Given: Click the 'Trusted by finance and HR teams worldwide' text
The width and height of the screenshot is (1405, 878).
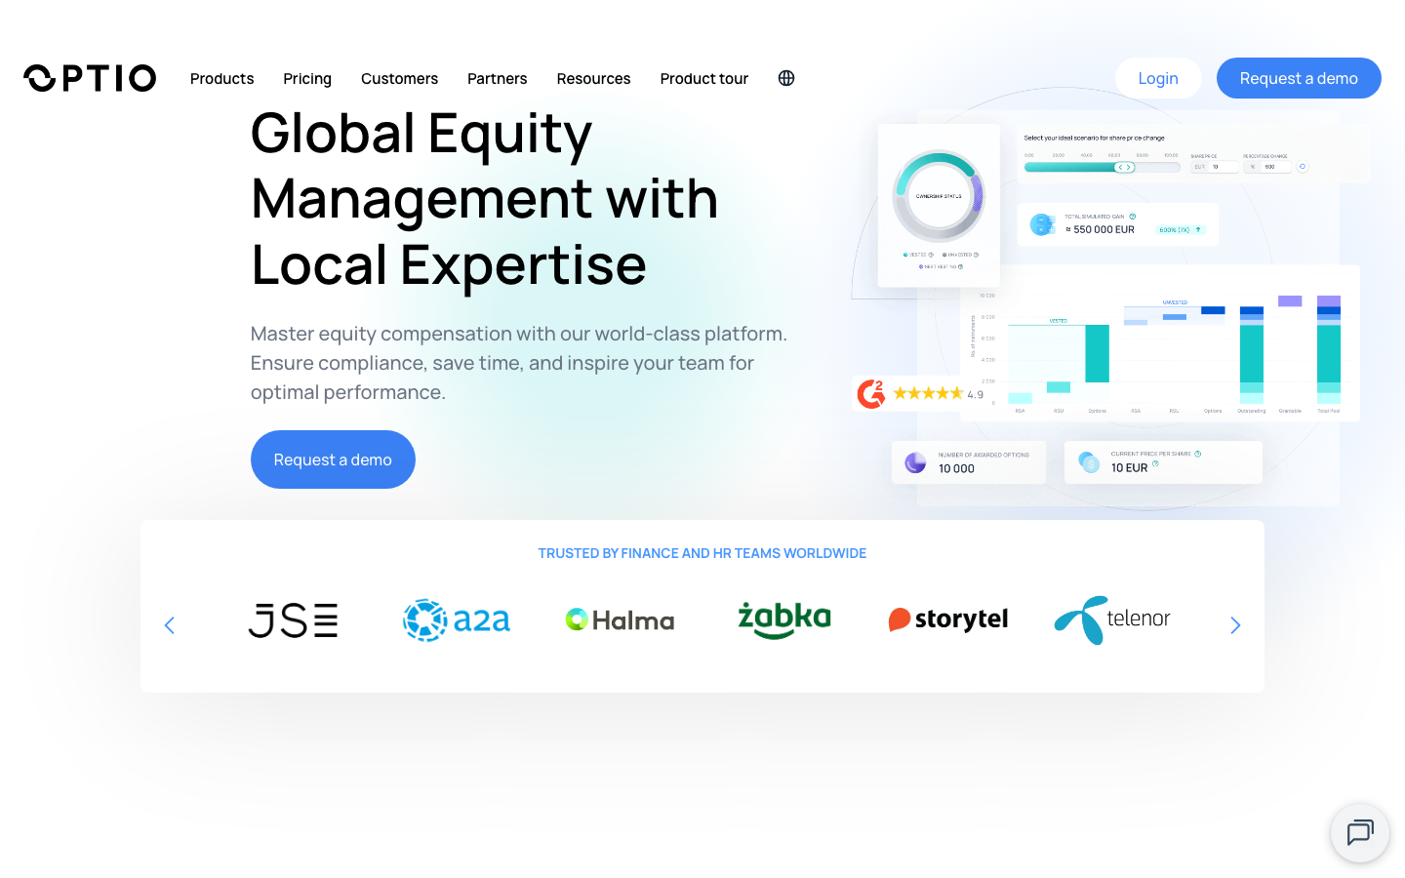Looking at the screenshot, I should (x=702, y=553).
